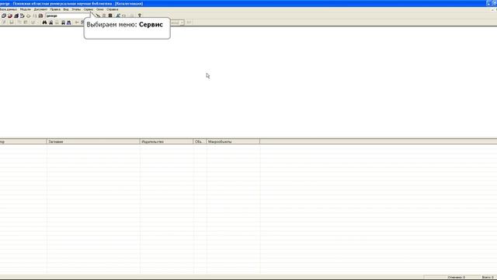Click the 'Отмечено: 0' status bar entry
This screenshot has height=280, width=497.
457,278
